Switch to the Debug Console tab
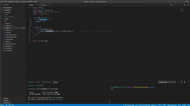Image resolution: width=190 pixels, height=106 pixels. [46, 82]
